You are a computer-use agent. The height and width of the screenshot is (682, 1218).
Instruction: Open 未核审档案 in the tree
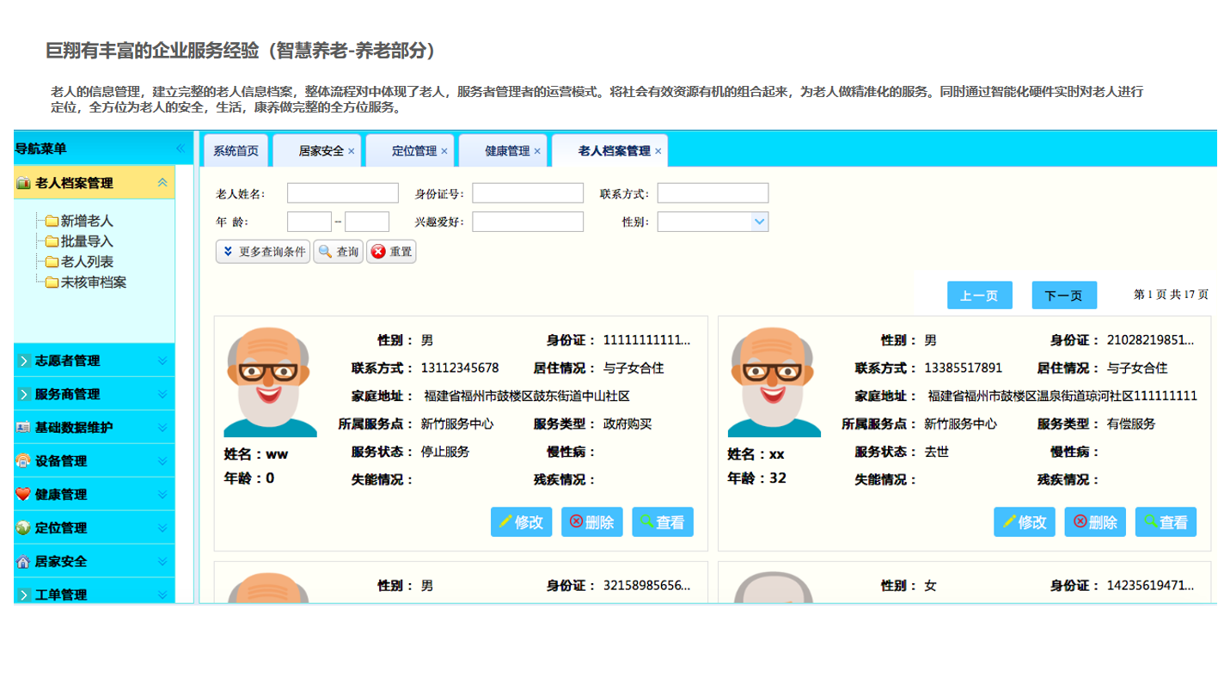93,282
